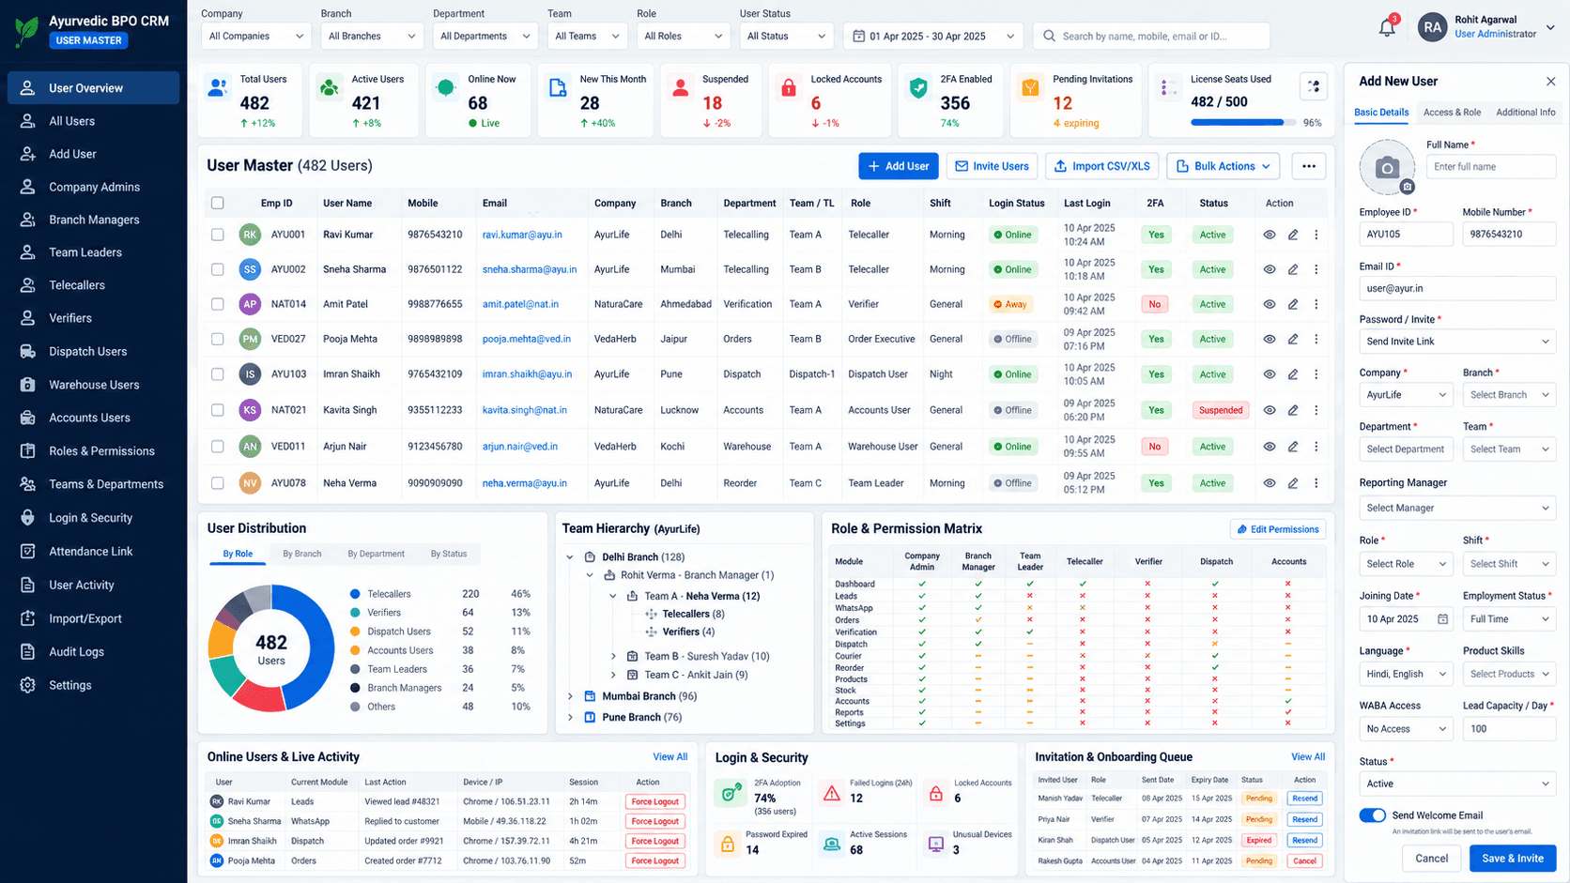The image size is (1570, 883).
Task: Open the Select Role dropdown
Action: [1406, 564]
